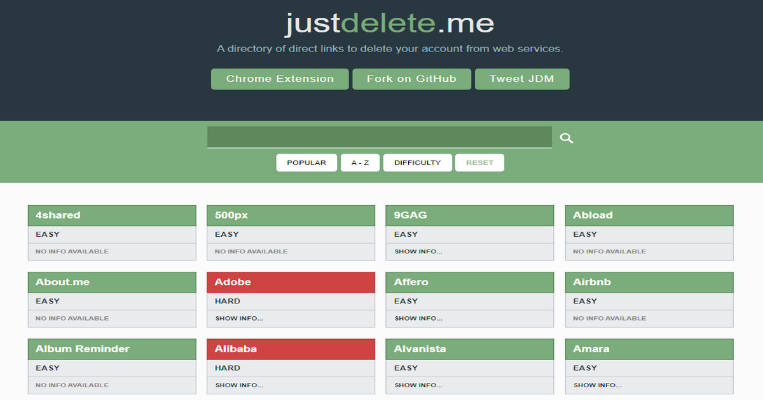Click the HARD label under Adobe
Viewport: 763px width, 400px height.
click(228, 301)
